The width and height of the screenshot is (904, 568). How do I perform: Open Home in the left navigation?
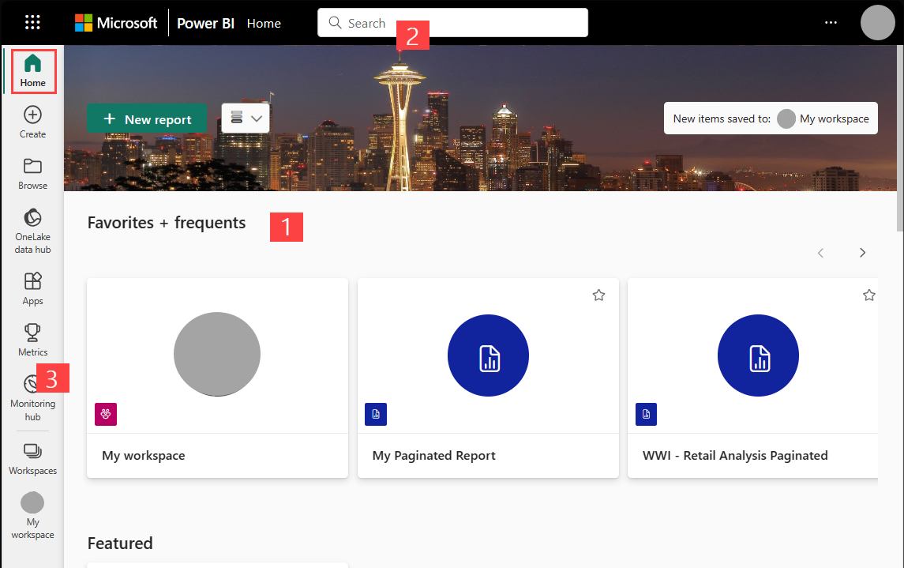pyautogui.click(x=33, y=71)
